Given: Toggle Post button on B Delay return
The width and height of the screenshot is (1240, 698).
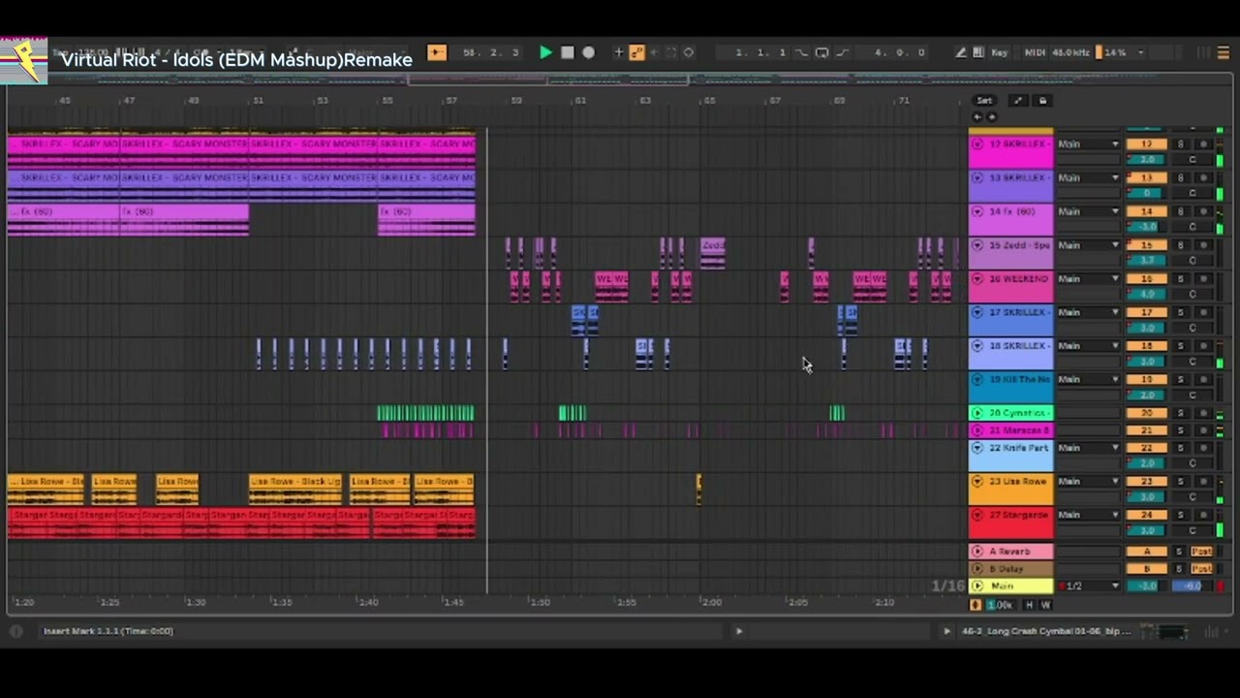Looking at the screenshot, I should coord(1201,568).
